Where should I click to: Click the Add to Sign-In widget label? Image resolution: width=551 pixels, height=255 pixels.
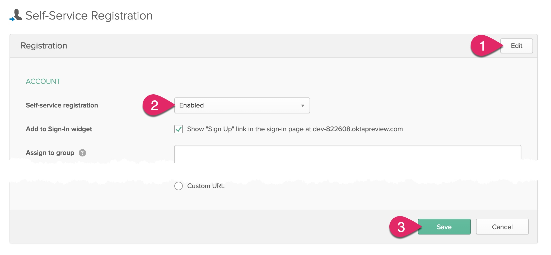pyautogui.click(x=59, y=129)
